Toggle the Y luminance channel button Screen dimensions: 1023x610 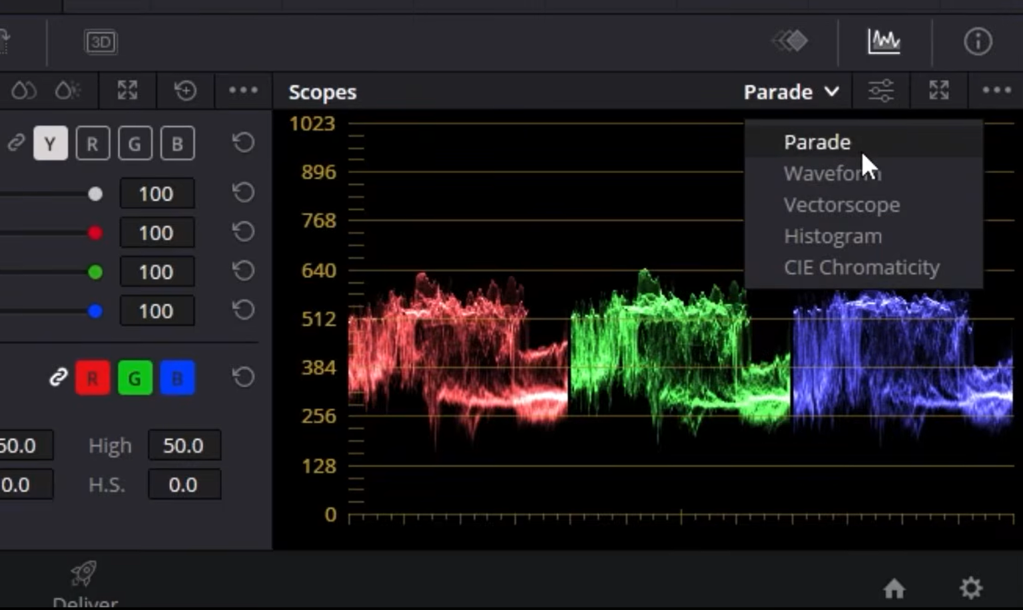(51, 143)
